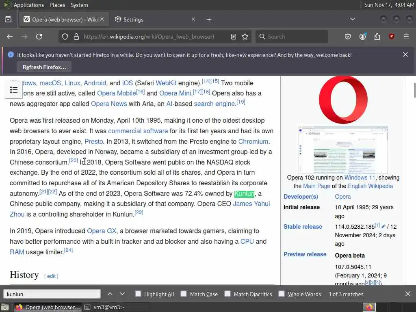The width and height of the screenshot is (416, 312).
Task: Switch to the Opera Wikipedia tab
Action: click(64, 19)
